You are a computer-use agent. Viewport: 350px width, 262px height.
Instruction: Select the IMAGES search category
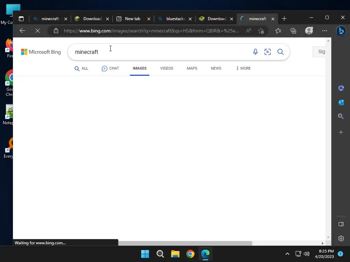click(x=139, y=68)
